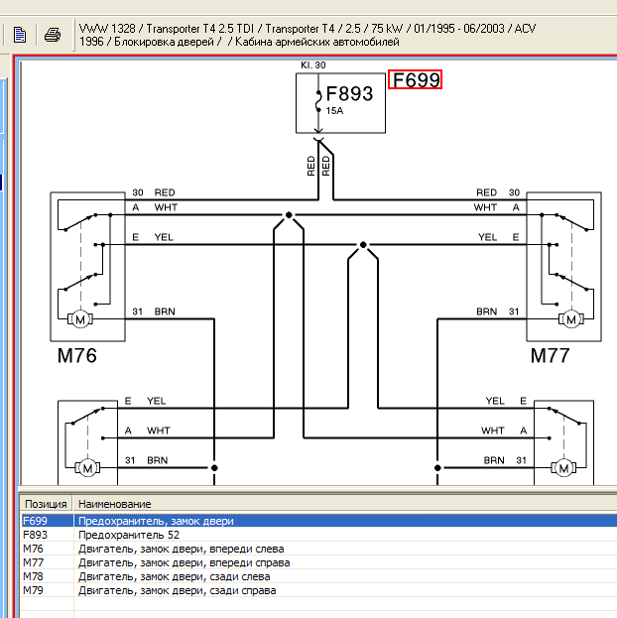Select the M77 row in position table
Image resolution: width=617 pixels, height=618 pixels.
click(x=318, y=562)
